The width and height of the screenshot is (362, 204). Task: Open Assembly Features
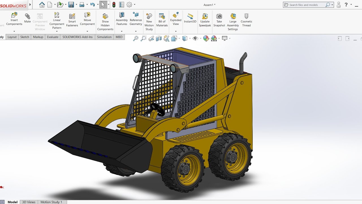122,19
